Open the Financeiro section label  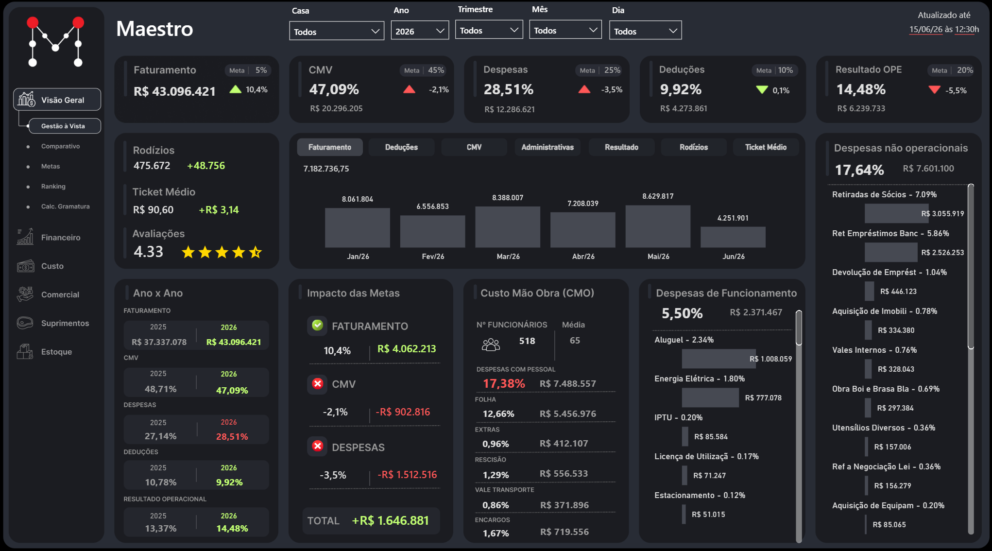(x=61, y=237)
